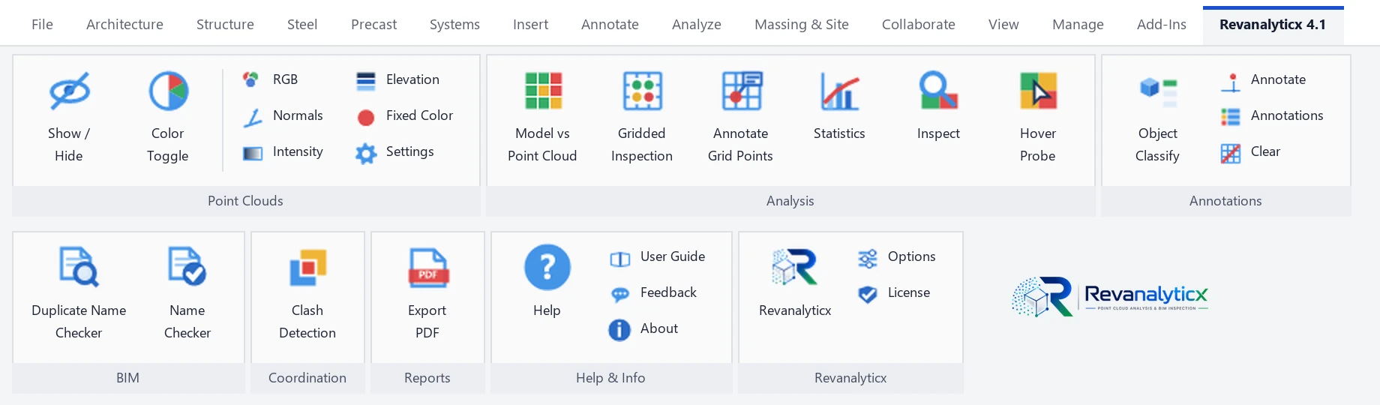Select Elevation coloring mode
The image size is (1380, 405).
click(397, 79)
